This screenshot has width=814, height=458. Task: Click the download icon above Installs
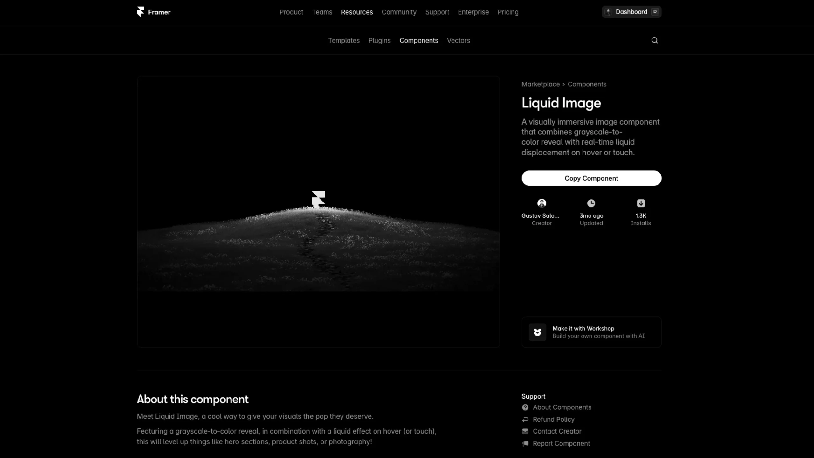click(x=641, y=203)
